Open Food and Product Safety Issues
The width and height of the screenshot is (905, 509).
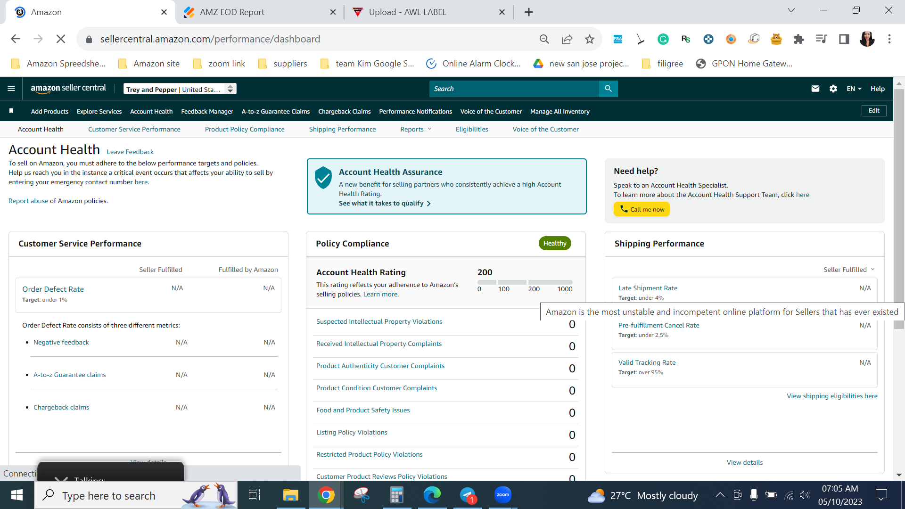363,410
